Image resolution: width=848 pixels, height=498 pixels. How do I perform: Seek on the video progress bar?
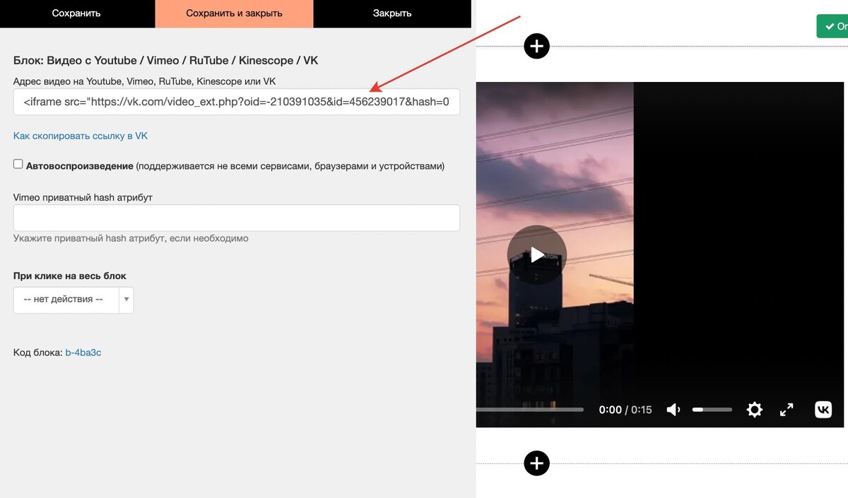pyautogui.click(x=530, y=410)
